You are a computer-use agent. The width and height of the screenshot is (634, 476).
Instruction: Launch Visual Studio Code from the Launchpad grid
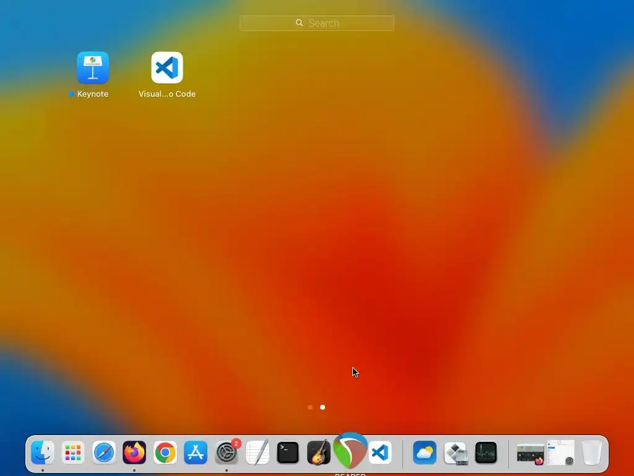(167, 68)
